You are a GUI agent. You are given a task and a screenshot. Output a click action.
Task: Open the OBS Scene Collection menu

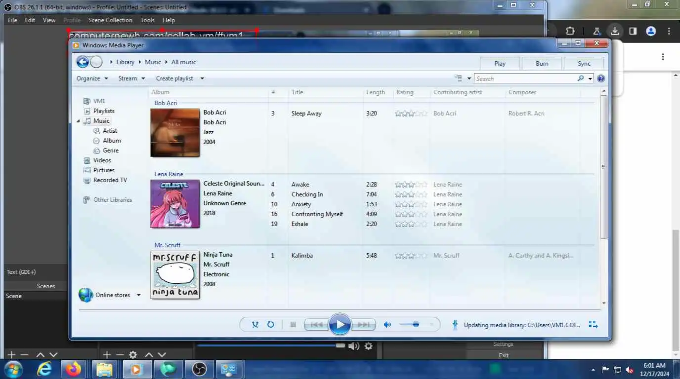click(x=110, y=20)
